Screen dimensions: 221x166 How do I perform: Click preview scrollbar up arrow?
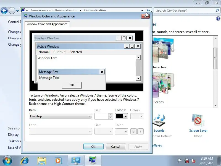coord(138,58)
